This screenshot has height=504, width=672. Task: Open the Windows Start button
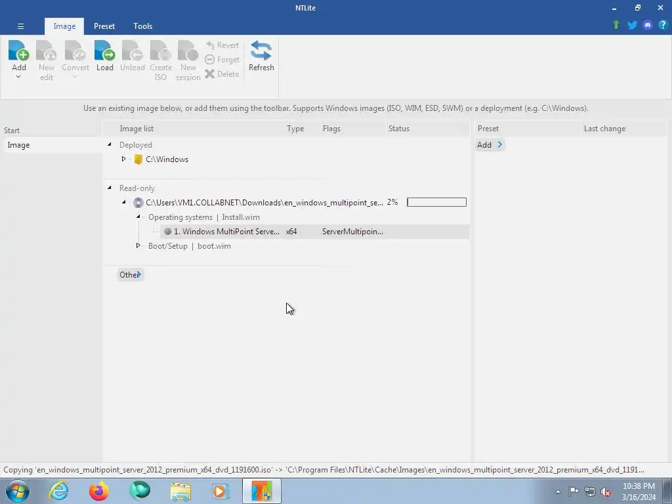(18, 491)
